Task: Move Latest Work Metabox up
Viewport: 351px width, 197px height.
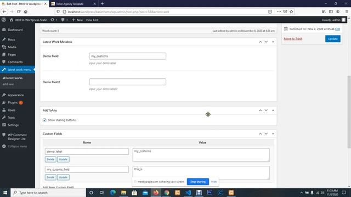Action: (x=260, y=42)
